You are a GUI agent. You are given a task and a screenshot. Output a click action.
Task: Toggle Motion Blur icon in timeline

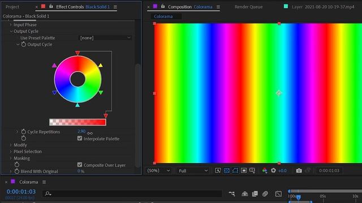pos(265,194)
